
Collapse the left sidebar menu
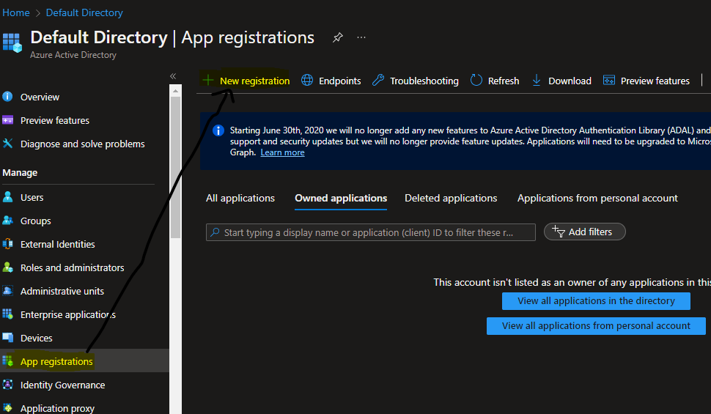[173, 76]
